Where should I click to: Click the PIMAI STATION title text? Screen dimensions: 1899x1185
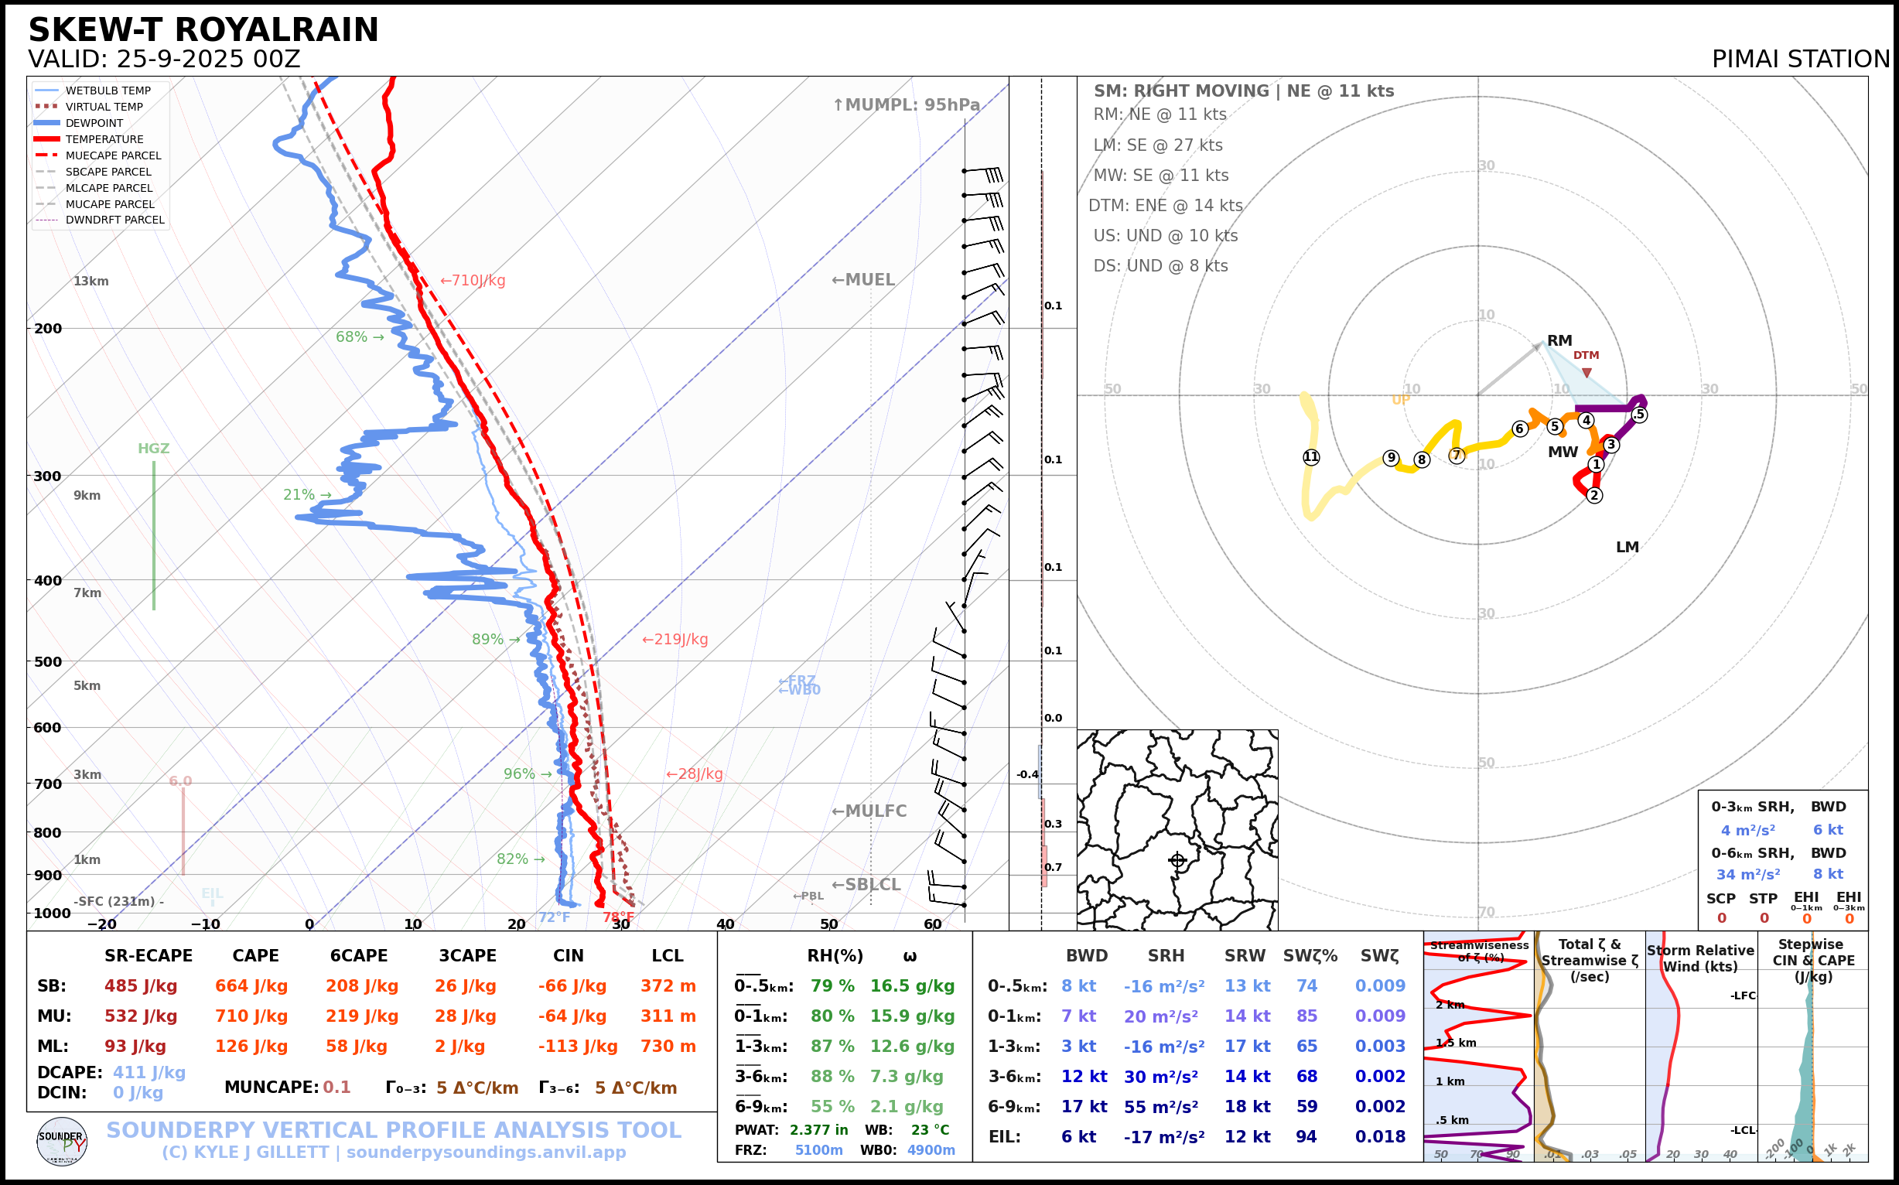[1800, 60]
